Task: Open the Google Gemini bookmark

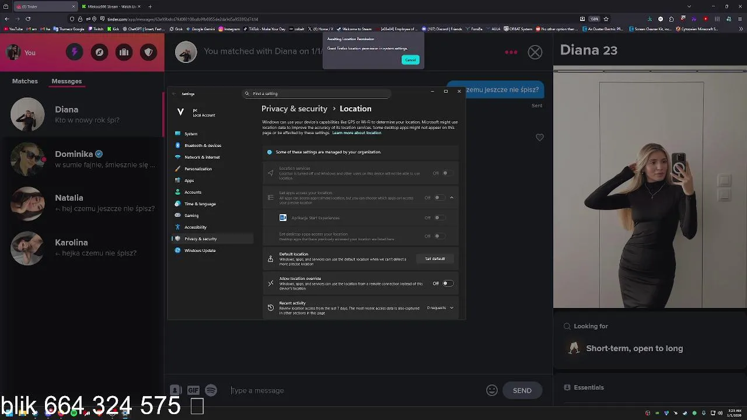Action: click(x=201, y=29)
